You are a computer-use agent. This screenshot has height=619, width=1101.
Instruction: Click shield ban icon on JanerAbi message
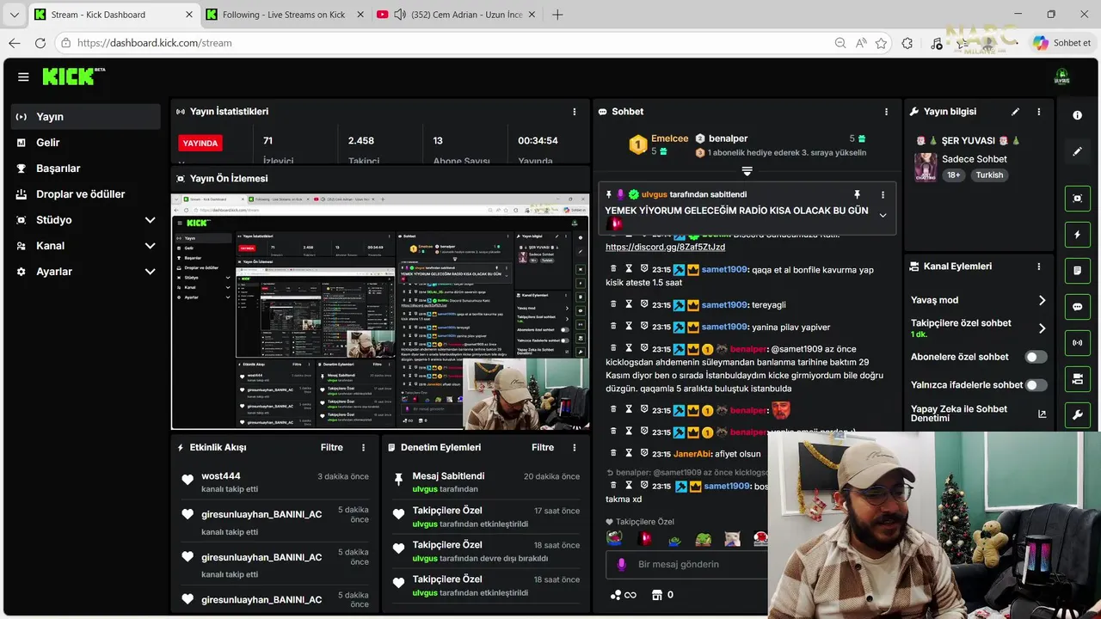tap(643, 453)
